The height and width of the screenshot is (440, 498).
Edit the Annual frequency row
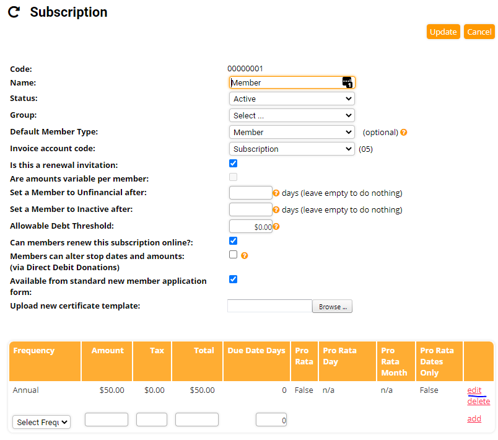tap(474, 390)
